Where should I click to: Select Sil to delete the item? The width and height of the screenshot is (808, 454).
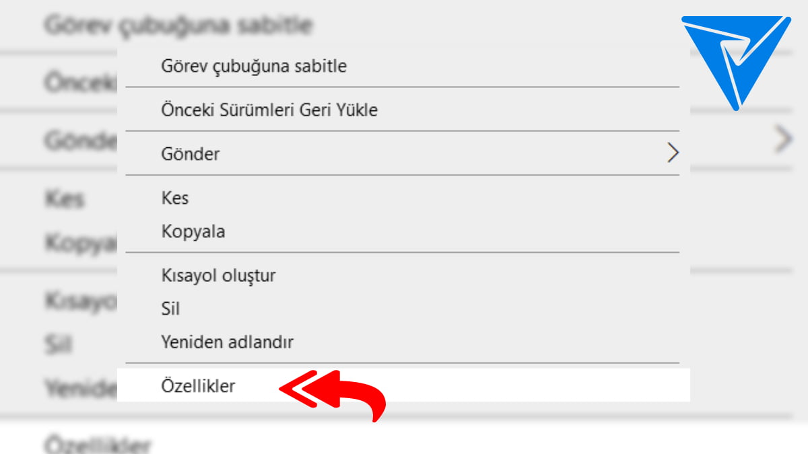click(x=170, y=309)
